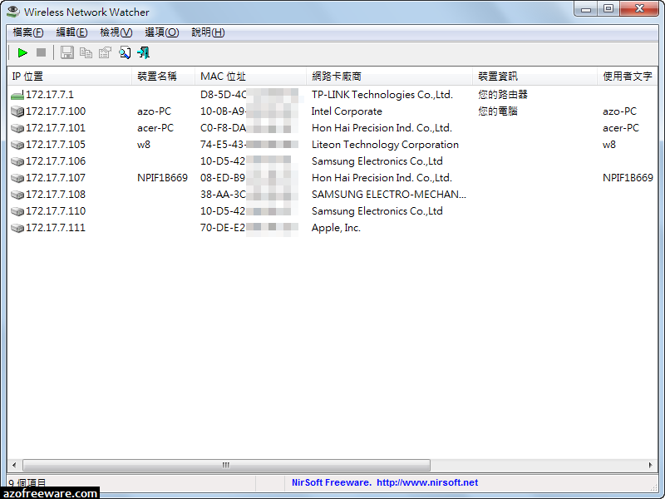
Task: Open the 編輯(E) menu
Action: click(x=71, y=32)
